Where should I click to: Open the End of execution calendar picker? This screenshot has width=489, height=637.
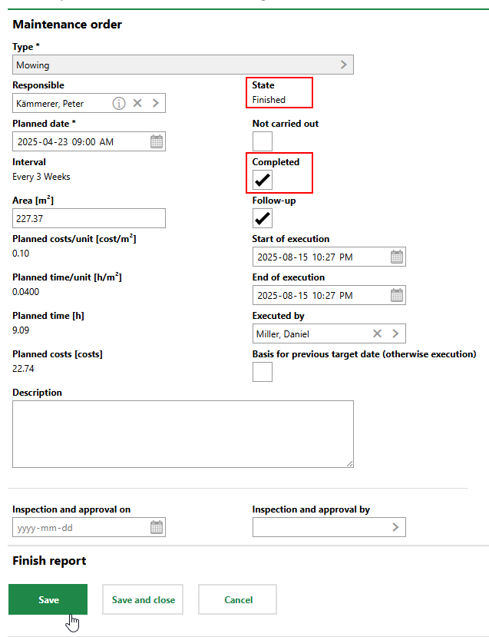pos(396,295)
